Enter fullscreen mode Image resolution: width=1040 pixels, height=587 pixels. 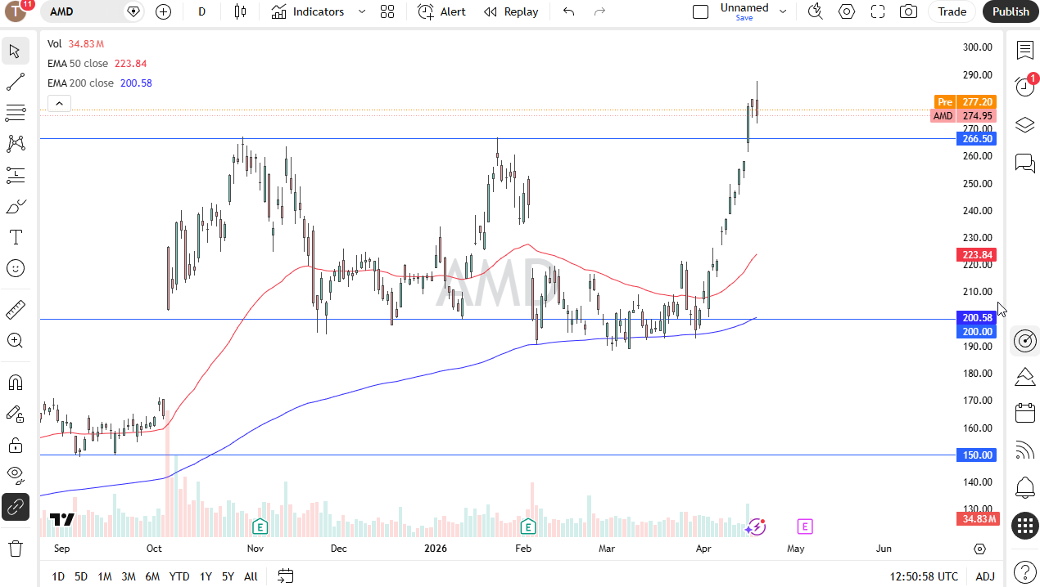pos(878,11)
